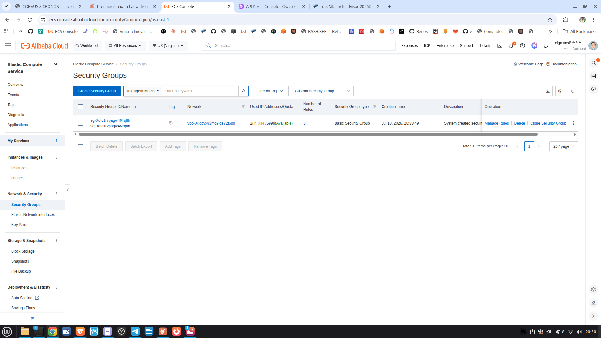
Task: Change the 20 / page size selector
Action: 563,146
